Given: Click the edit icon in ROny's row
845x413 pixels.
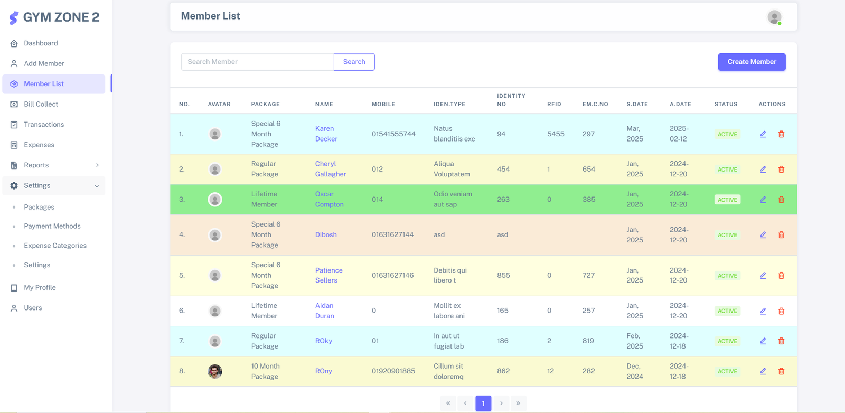Looking at the screenshot, I should 763,371.
